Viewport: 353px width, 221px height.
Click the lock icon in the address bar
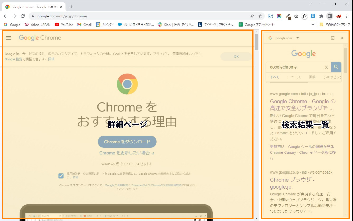tap(33, 16)
